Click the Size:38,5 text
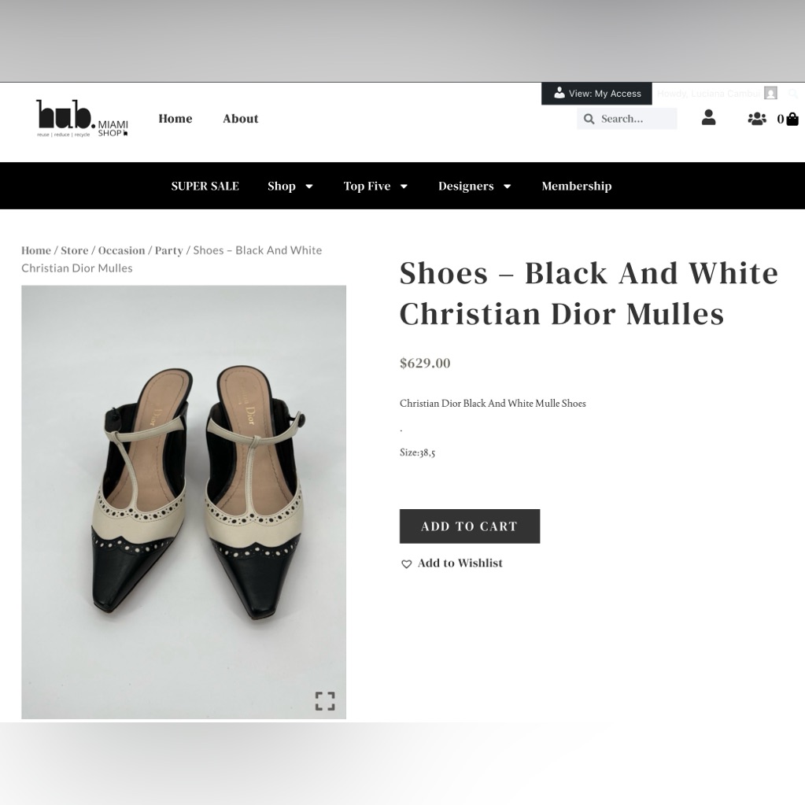805x805 pixels. tap(417, 452)
